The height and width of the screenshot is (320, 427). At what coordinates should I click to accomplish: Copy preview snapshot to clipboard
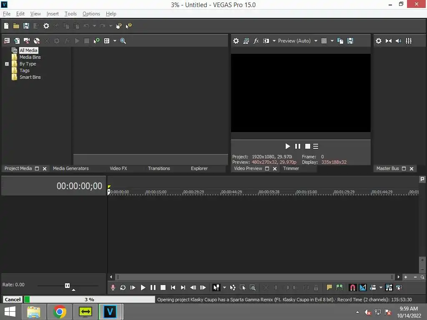(340, 41)
